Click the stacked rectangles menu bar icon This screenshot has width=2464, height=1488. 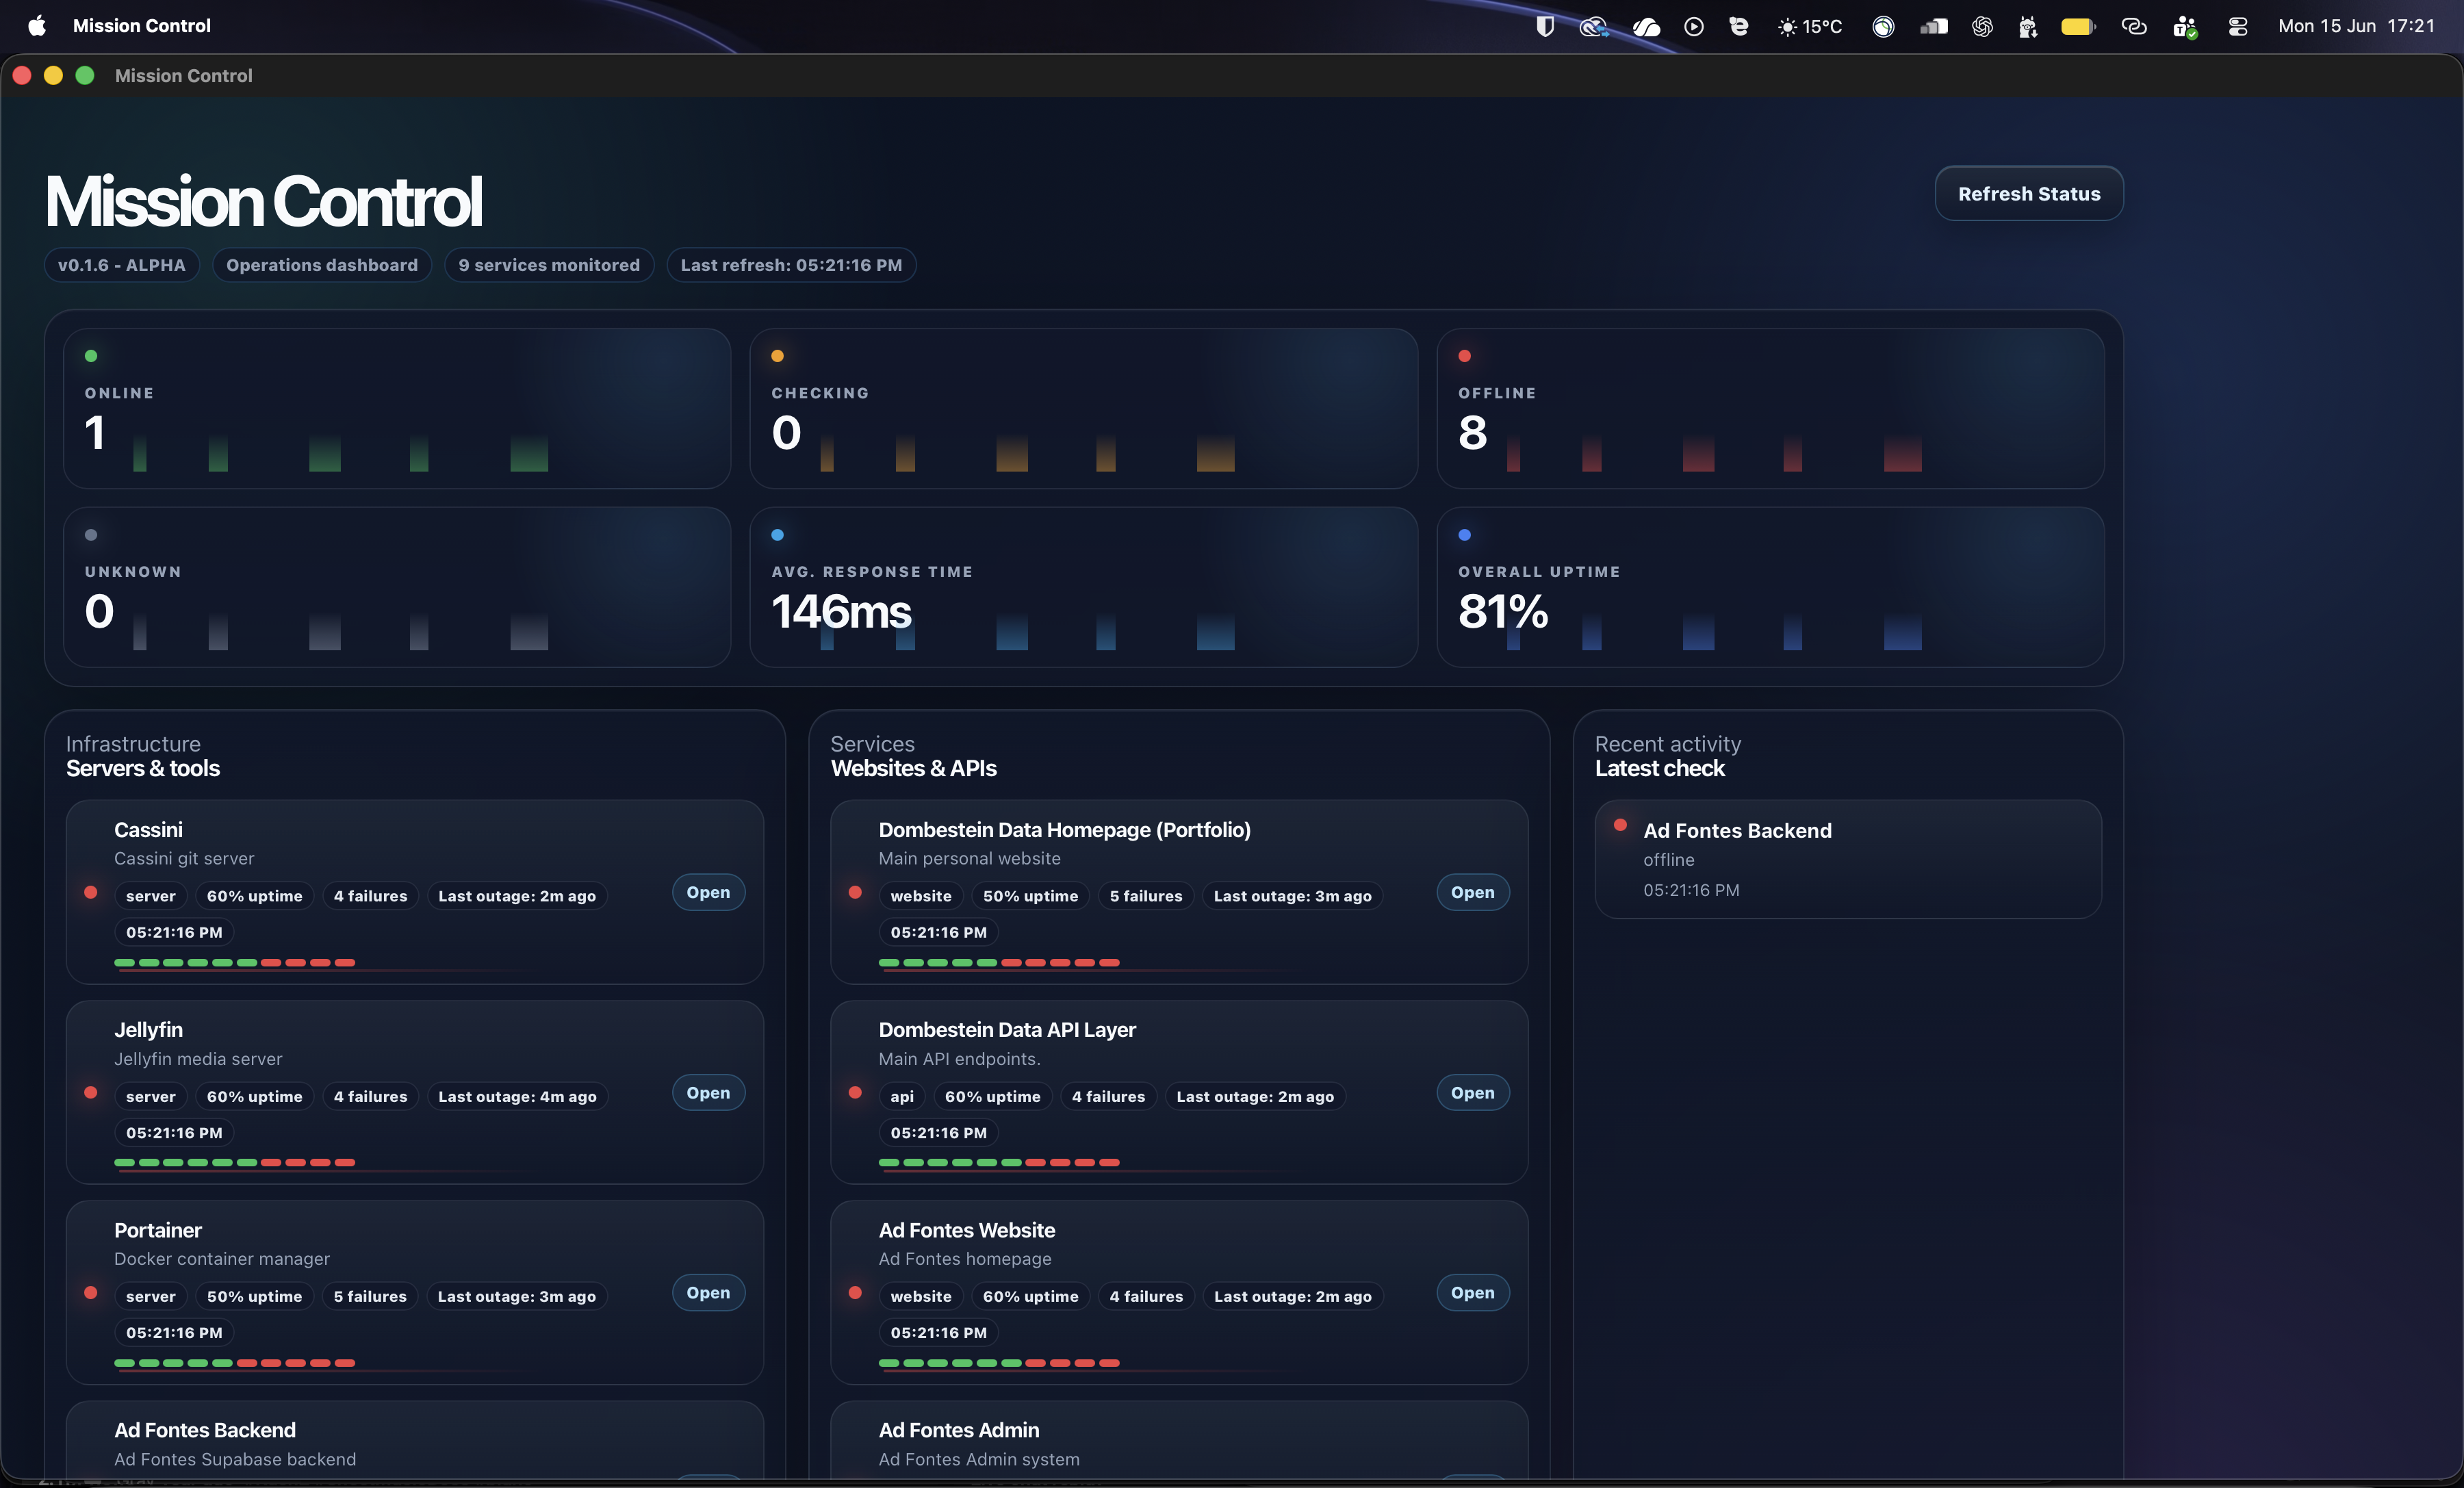coord(1934,26)
